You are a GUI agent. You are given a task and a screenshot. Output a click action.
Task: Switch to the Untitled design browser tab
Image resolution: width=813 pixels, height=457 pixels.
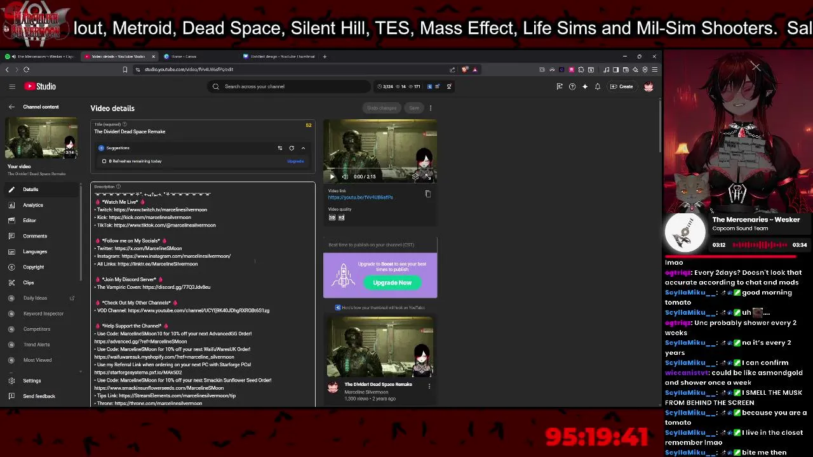click(x=278, y=56)
